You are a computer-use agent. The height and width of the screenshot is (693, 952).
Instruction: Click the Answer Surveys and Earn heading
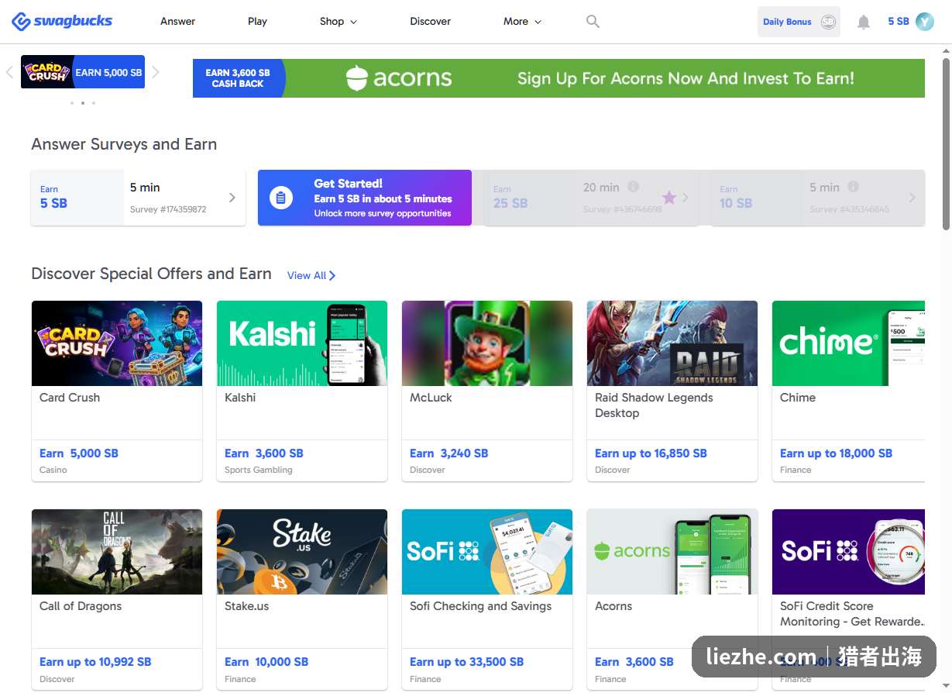pyautogui.click(x=124, y=144)
